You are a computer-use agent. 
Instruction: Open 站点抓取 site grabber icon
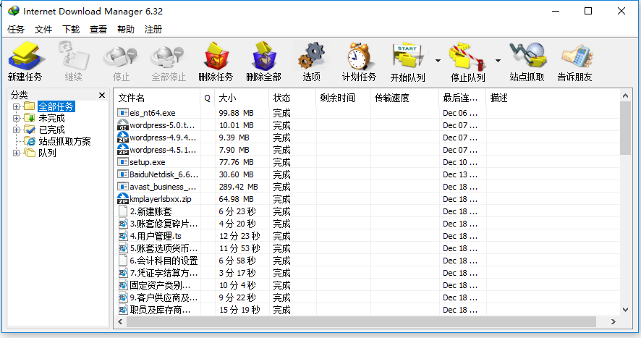point(527,55)
